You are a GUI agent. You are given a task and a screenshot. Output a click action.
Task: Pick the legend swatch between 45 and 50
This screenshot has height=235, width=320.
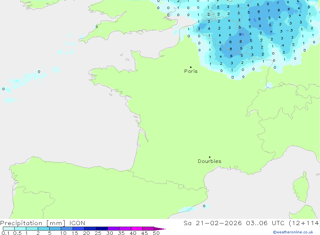click(x=148, y=229)
